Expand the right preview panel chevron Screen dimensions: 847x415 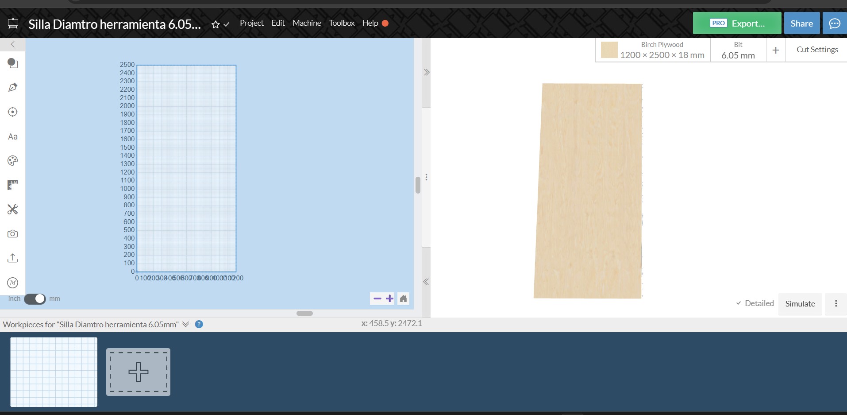click(426, 72)
